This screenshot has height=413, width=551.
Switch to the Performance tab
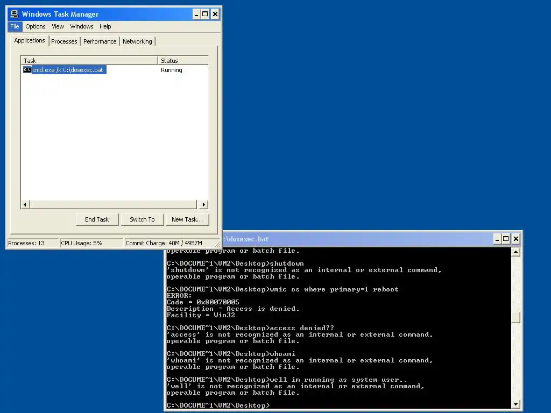(x=100, y=41)
